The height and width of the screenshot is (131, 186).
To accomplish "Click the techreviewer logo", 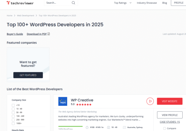I will 20,3.
